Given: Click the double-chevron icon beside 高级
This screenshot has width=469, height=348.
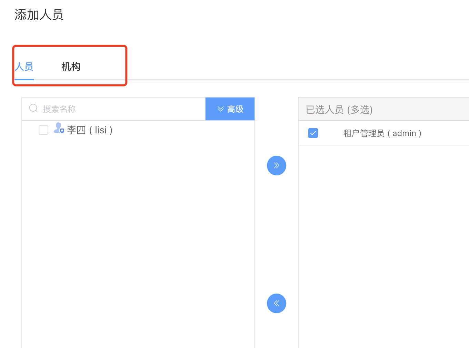Looking at the screenshot, I should [221, 109].
